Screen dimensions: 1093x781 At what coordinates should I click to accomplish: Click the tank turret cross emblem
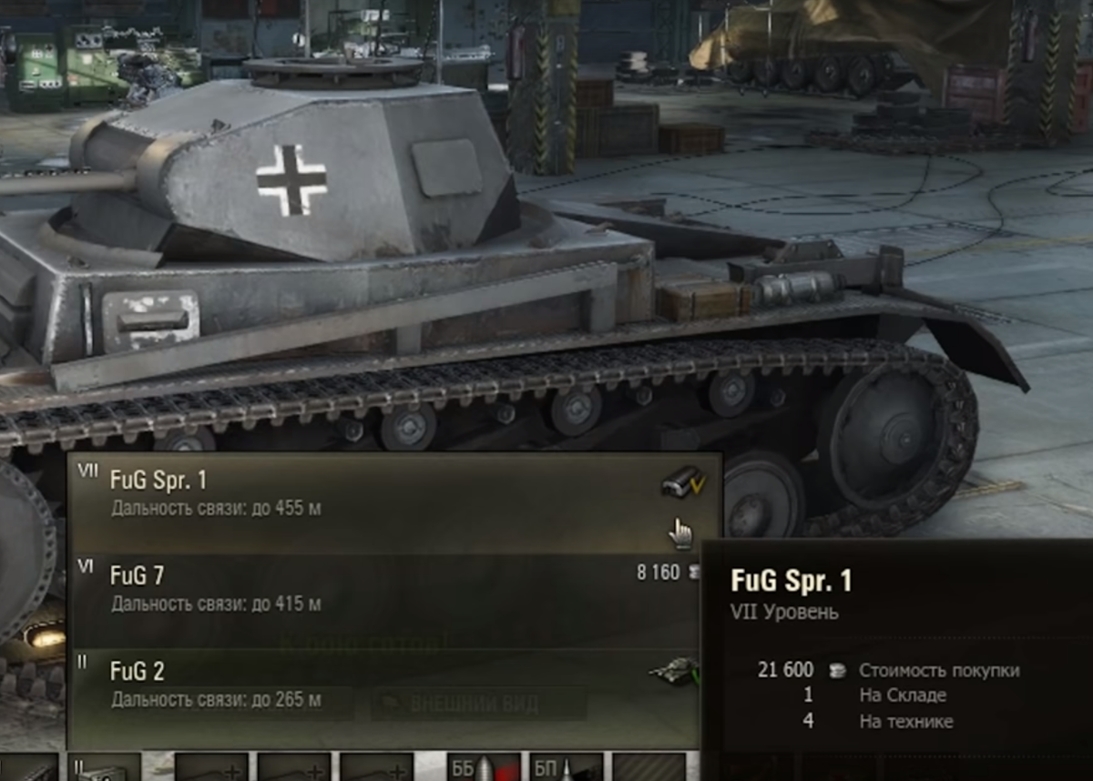tap(291, 180)
